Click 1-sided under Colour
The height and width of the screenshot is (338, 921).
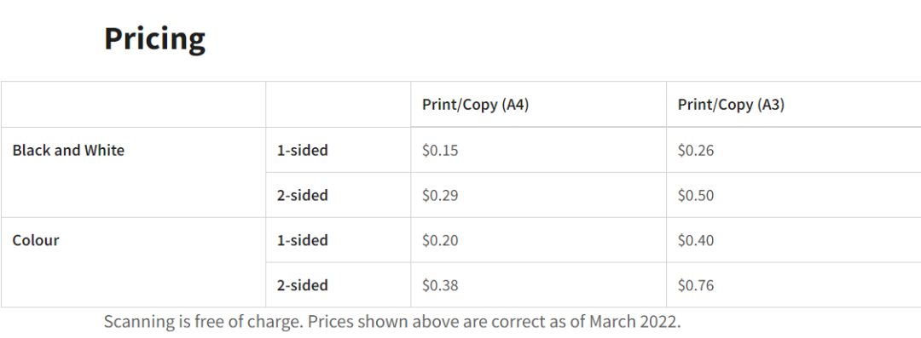tap(302, 240)
